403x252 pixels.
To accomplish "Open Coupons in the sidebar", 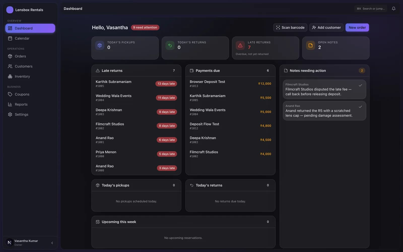I will [30, 94].
